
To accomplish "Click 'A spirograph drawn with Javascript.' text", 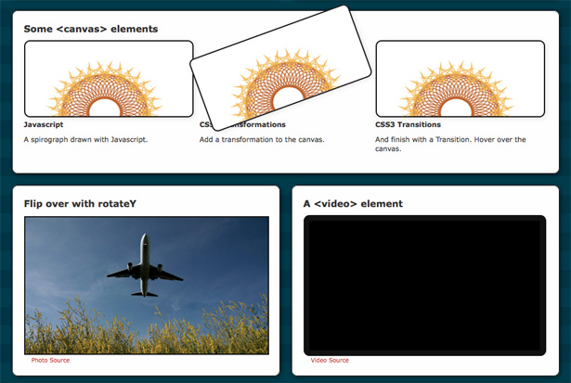I will coord(85,139).
